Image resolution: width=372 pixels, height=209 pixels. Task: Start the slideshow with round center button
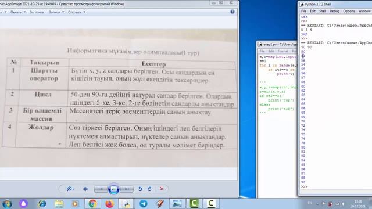pyautogui.click(x=114, y=189)
